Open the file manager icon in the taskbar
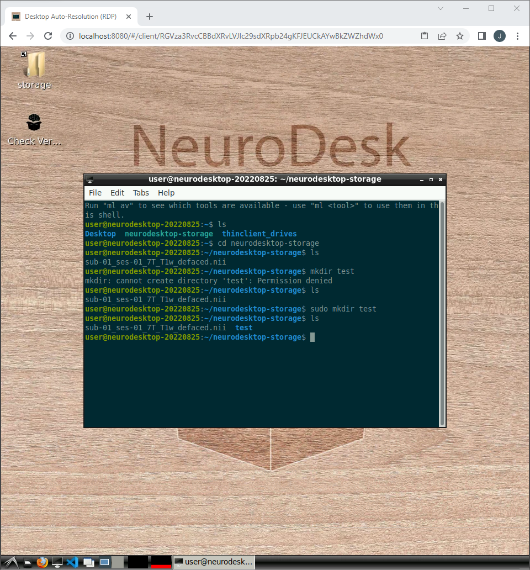 pyautogui.click(x=28, y=562)
